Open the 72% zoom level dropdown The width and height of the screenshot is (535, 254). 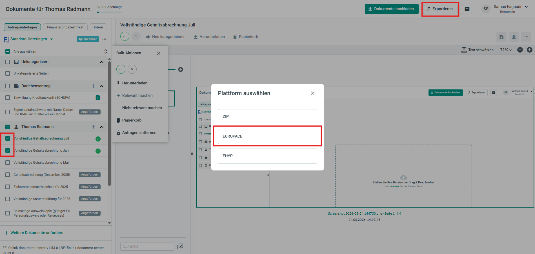click(506, 50)
